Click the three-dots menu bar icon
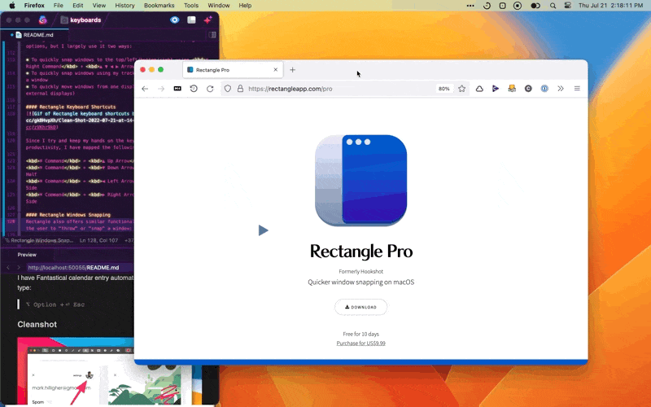Viewport: 651px width, 407px height. [470, 6]
